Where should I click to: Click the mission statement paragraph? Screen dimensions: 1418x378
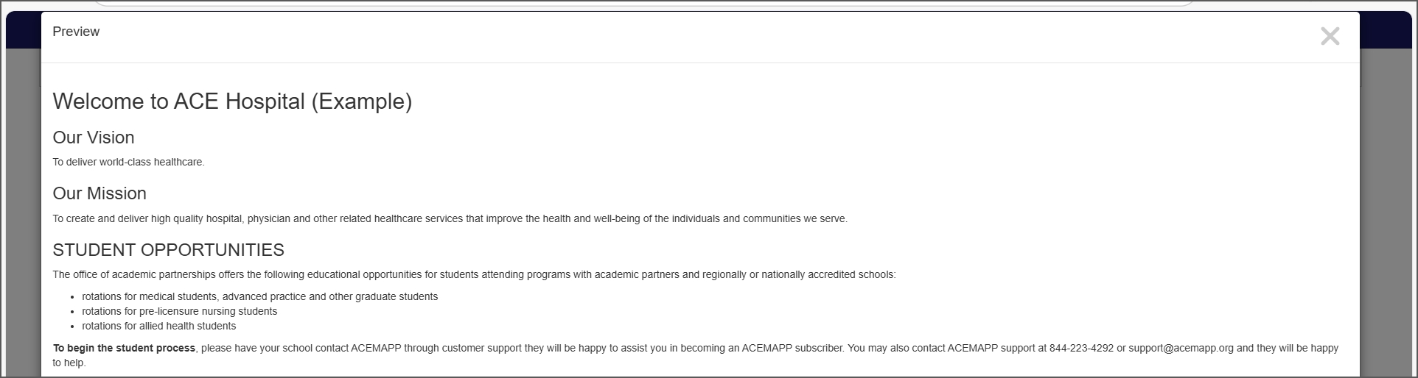[450, 218]
